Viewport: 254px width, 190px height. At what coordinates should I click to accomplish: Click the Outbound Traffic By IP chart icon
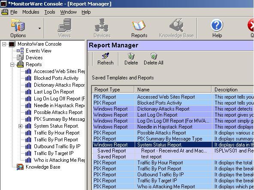28,146
